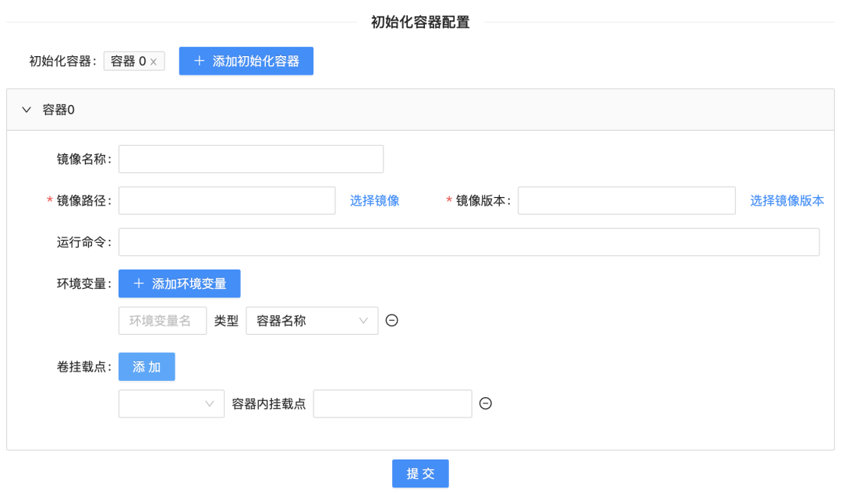The height and width of the screenshot is (493, 842).
Task: Open the volume selection dropdown
Action: (172, 404)
